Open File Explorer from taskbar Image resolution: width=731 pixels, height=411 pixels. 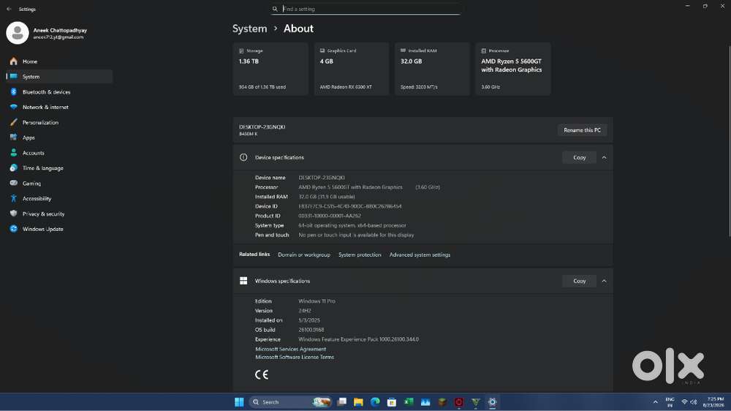358,402
